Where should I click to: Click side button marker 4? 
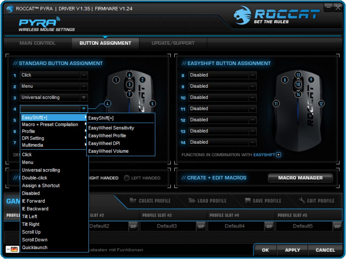pyautogui.click(x=108, y=104)
